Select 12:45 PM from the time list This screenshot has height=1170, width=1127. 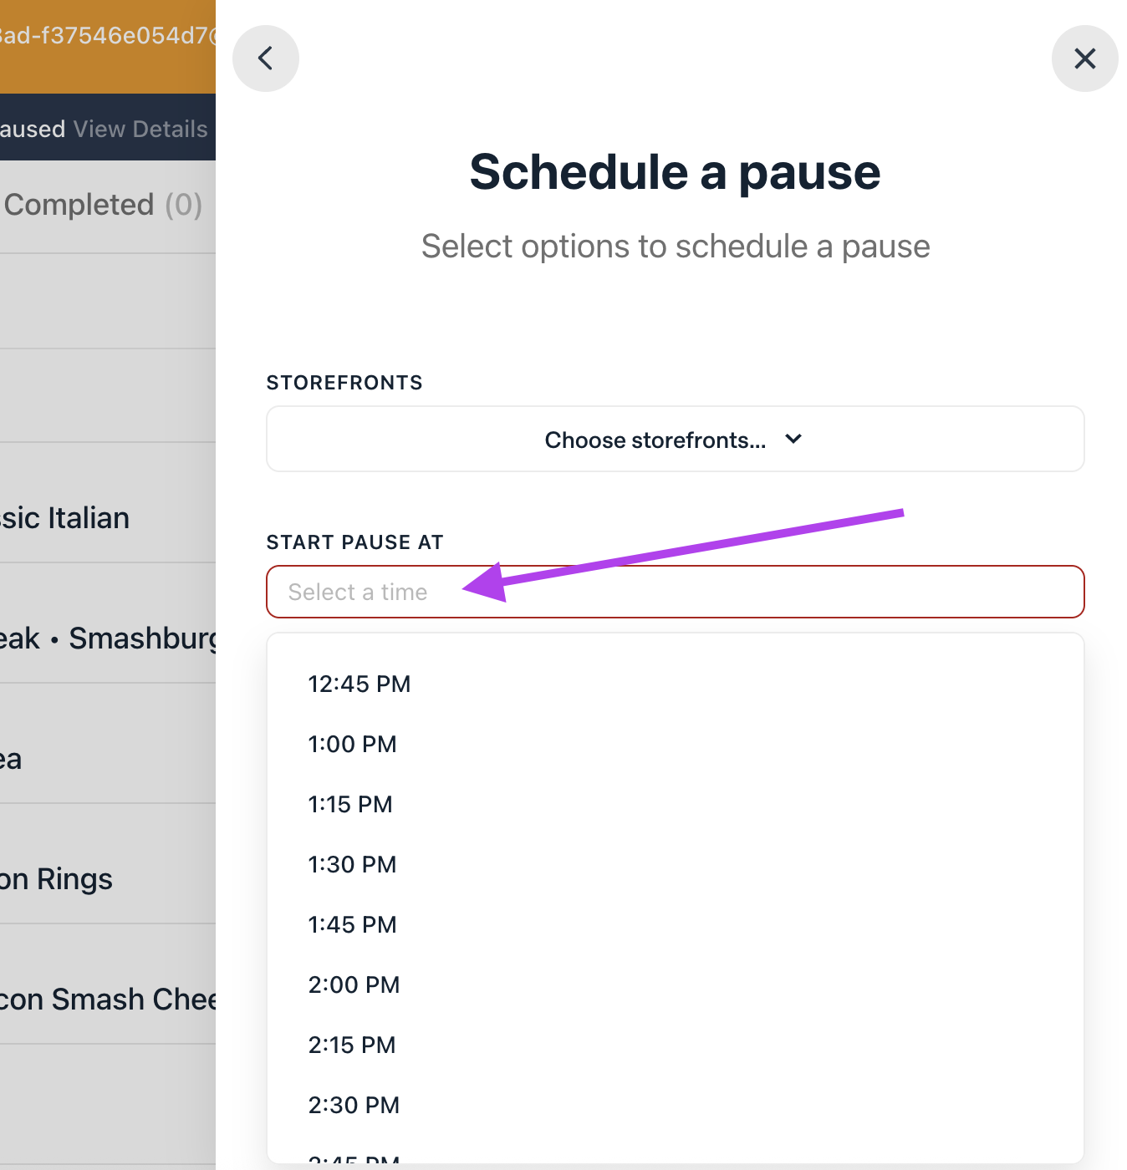(x=360, y=684)
